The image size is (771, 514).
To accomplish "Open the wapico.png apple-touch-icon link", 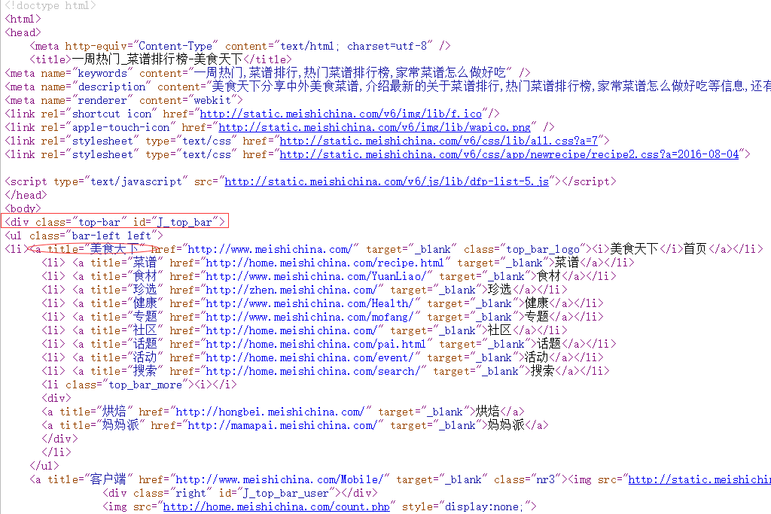I will click(375, 128).
